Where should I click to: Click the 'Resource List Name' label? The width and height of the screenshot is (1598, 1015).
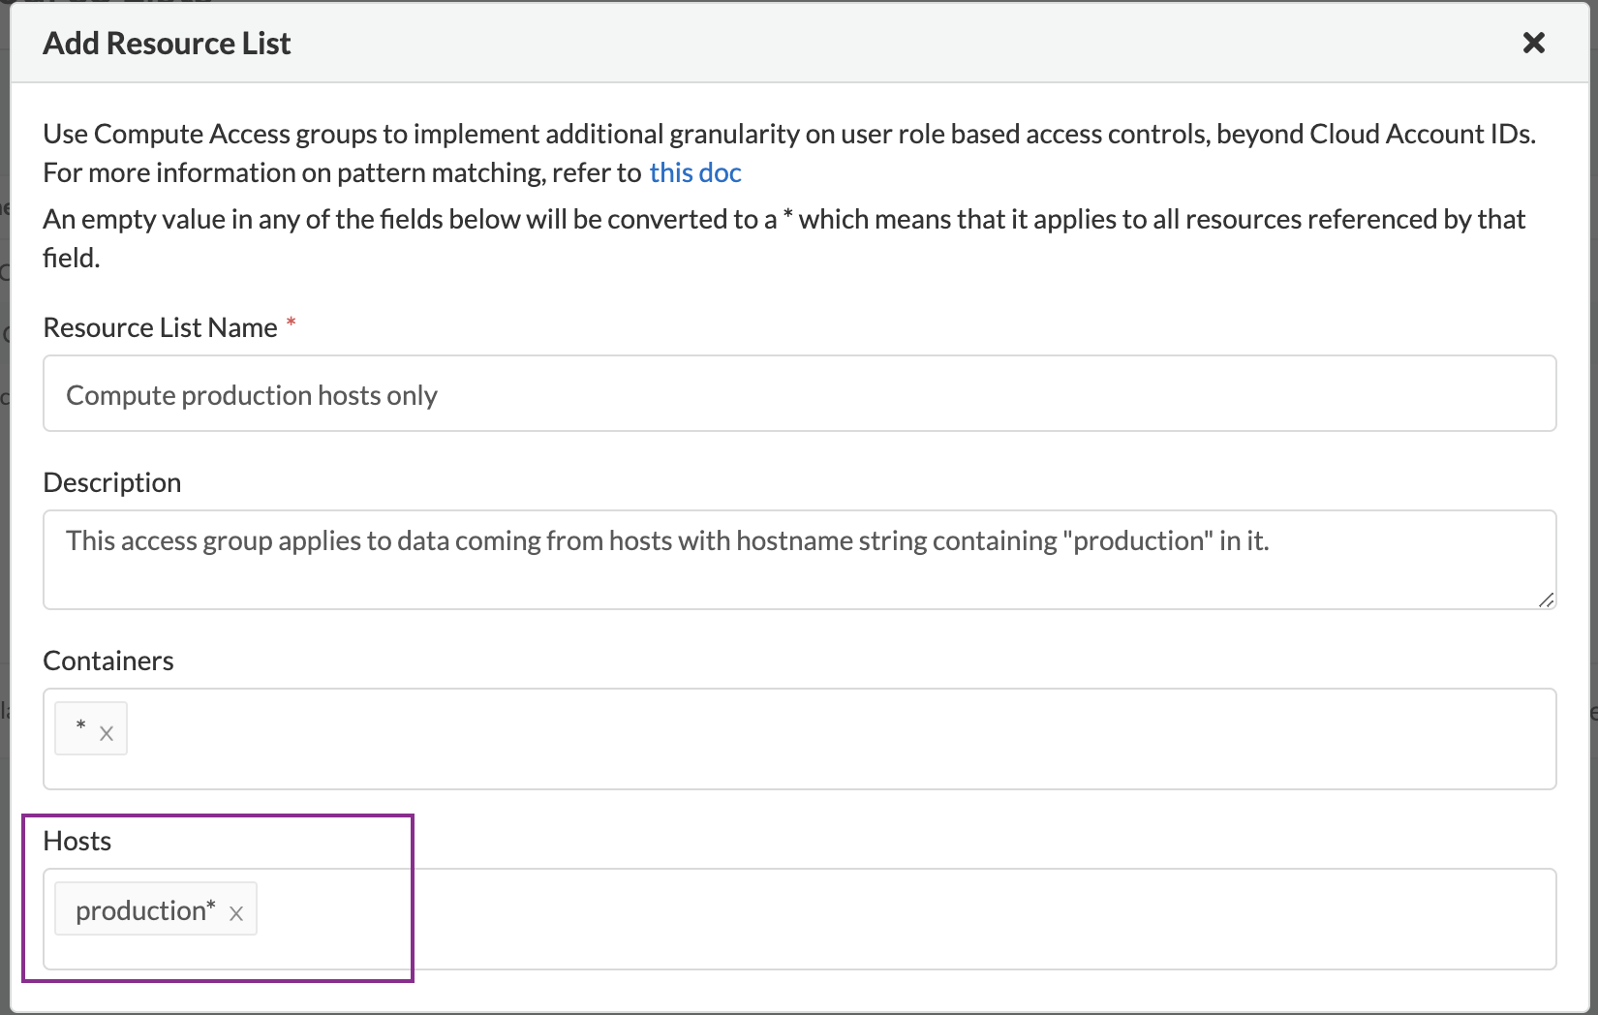[161, 327]
